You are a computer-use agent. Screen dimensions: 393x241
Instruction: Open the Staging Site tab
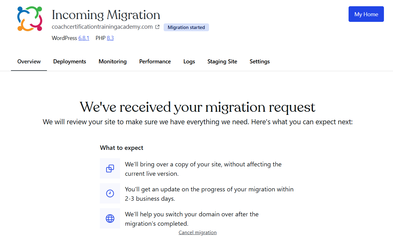(x=222, y=61)
